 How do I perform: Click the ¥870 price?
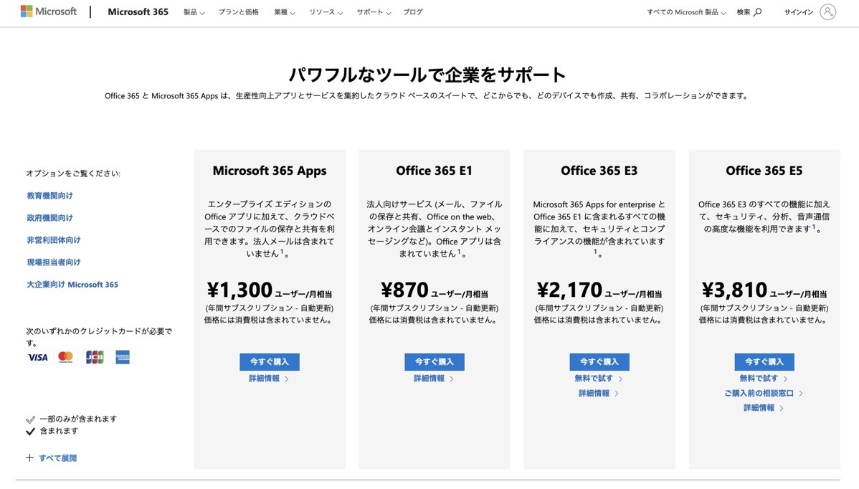pyautogui.click(x=404, y=290)
